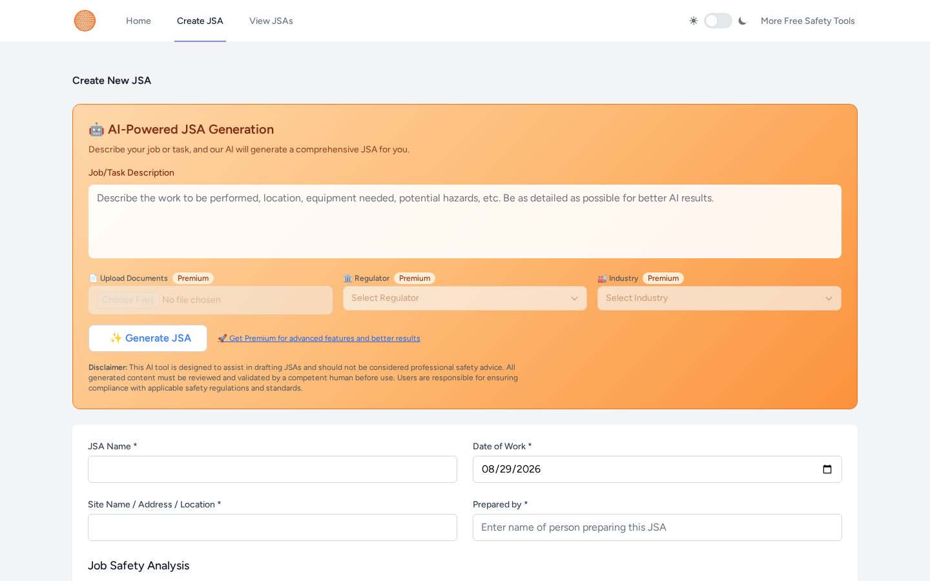
Task: Toggle the dark mode switch
Action: [x=718, y=21]
